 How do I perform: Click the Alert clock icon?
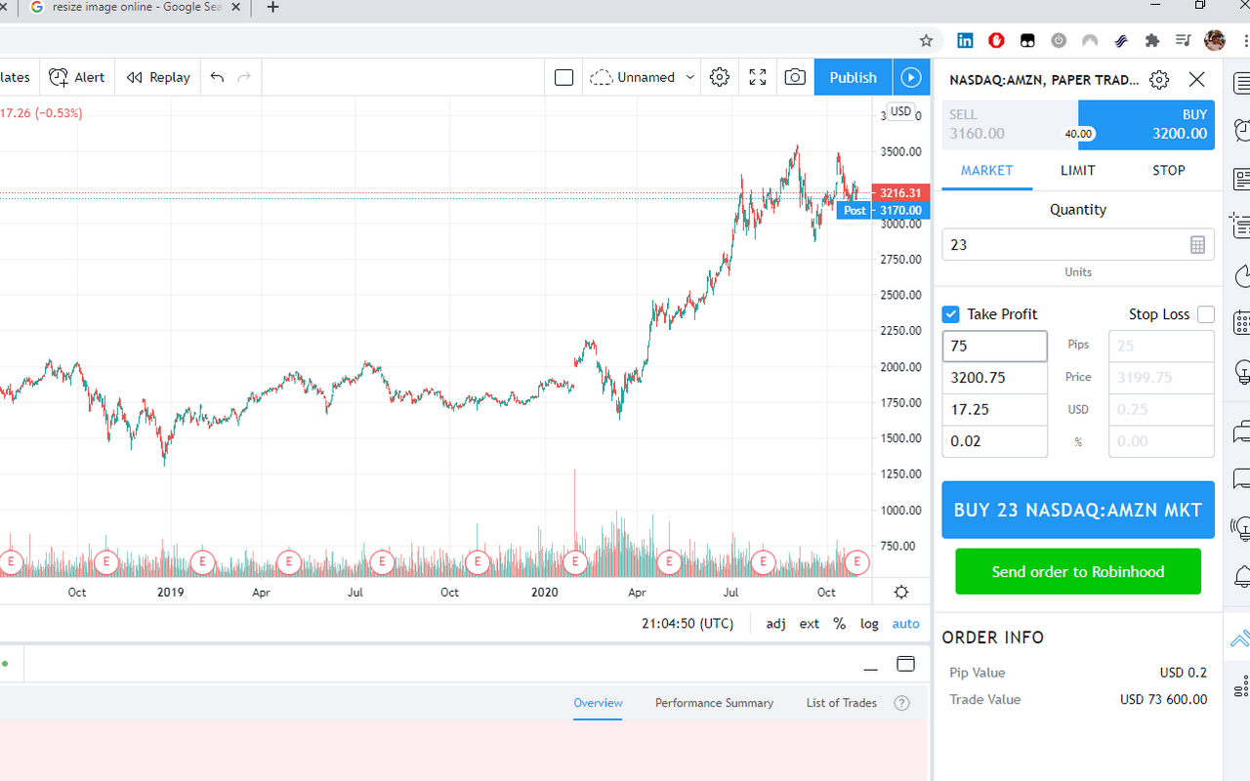point(60,77)
